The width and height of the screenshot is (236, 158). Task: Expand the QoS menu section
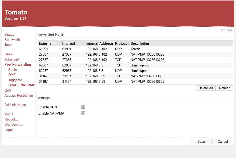8,90
